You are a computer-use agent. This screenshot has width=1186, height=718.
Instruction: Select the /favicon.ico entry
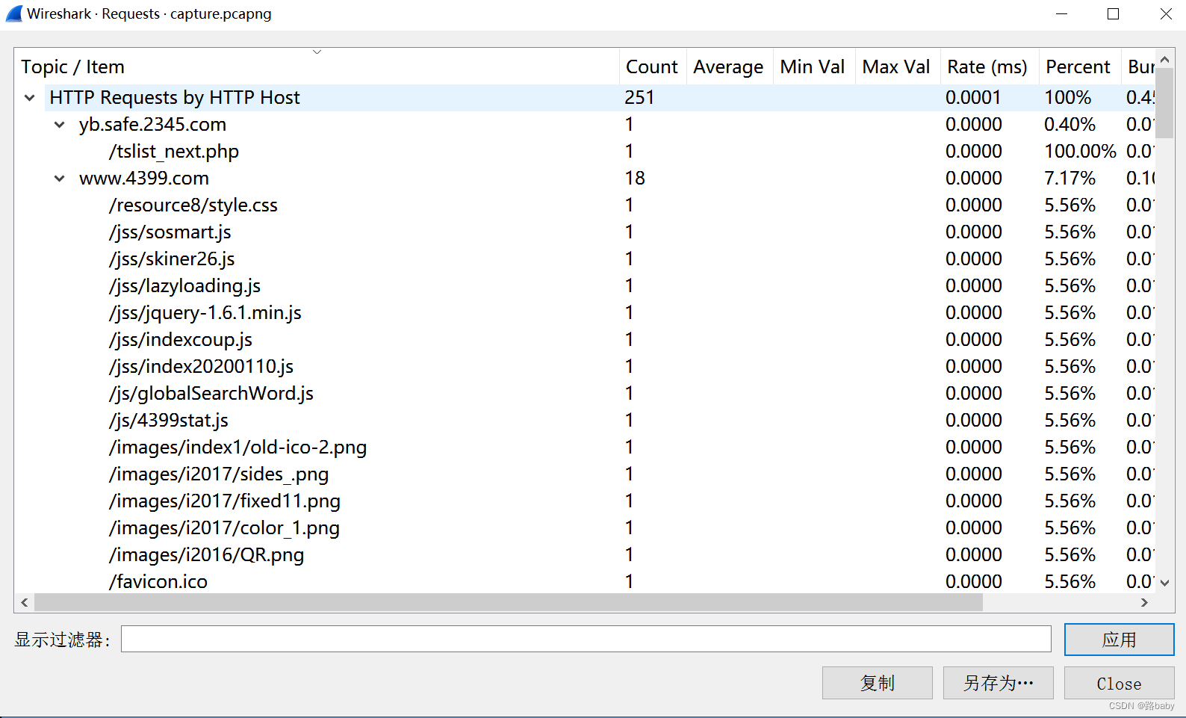pyautogui.click(x=585, y=581)
